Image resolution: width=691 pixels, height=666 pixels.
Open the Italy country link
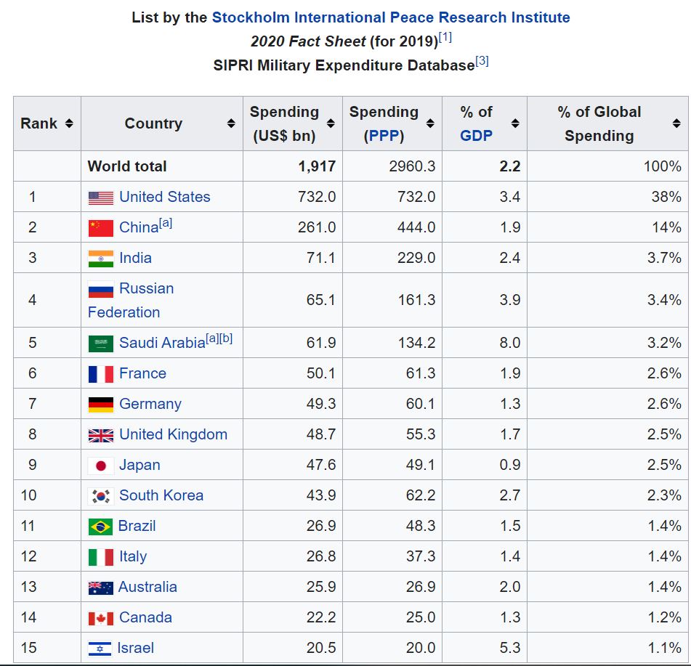tap(133, 556)
